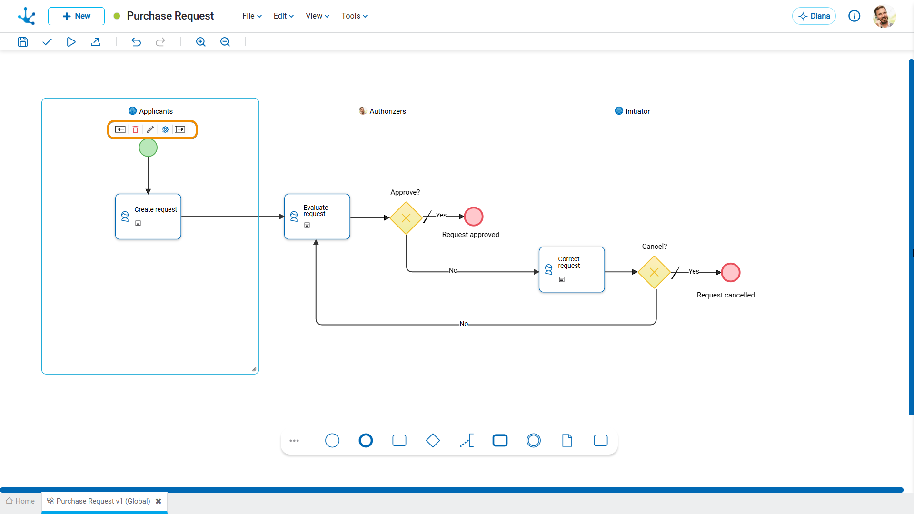This screenshot has width=914, height=514.
Task: Click the vertical scrollbar on right
Action: (911, 238)
